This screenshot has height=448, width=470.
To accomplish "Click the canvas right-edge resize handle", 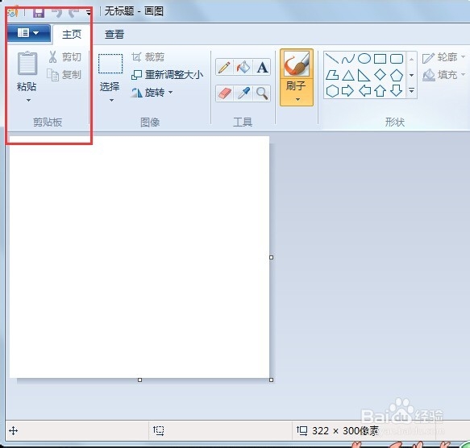I will pos(271,257).
